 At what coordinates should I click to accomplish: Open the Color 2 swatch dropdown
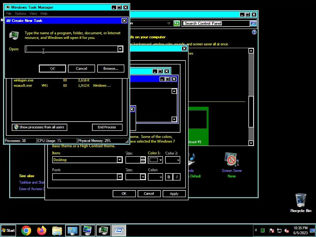pyautogui.click(x=173, y=160)
